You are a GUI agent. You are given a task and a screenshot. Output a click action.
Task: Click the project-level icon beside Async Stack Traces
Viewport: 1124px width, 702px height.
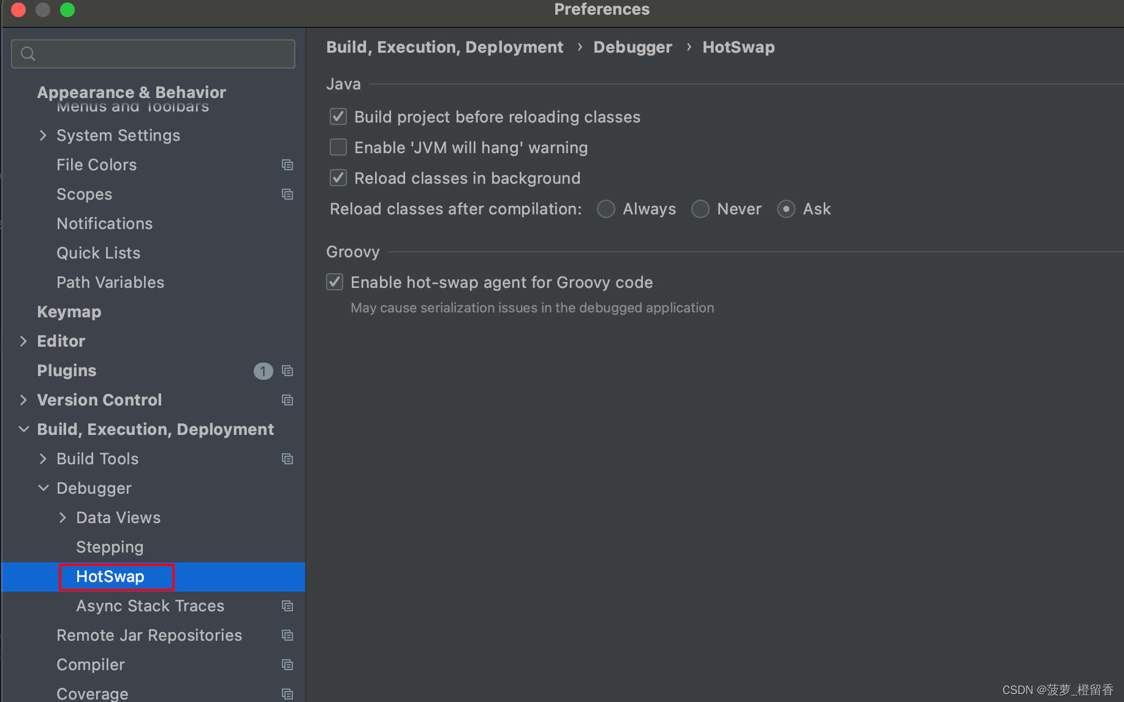287,606
